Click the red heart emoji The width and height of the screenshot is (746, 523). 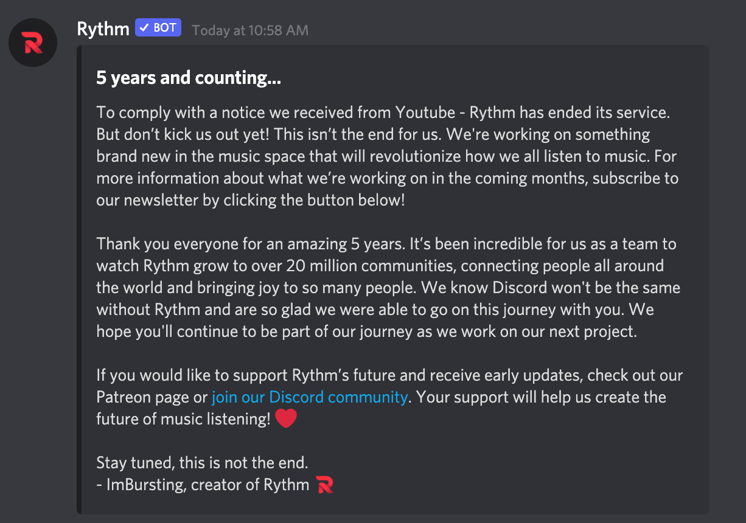286,418
